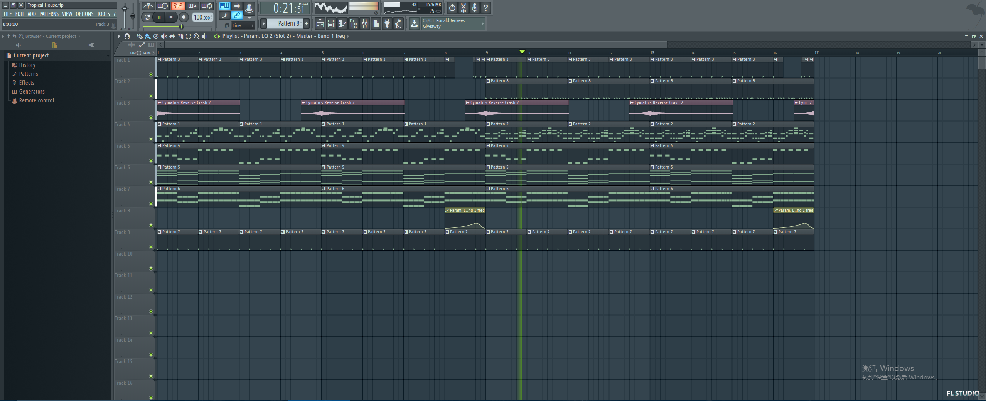Click the microphone one-click recording icon
The width and height of the screenshot is (986, 401).
click(x=475, y=8)
